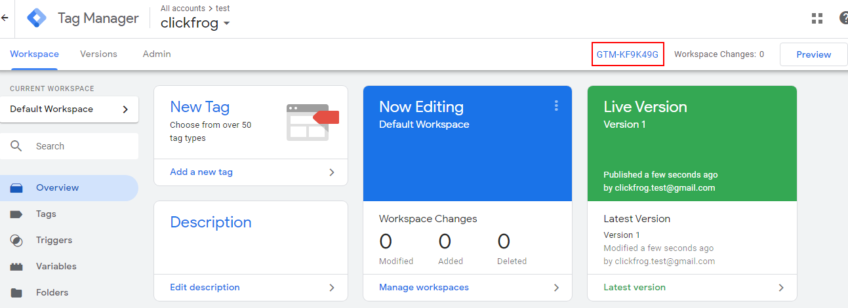Switch to the Versions tab
This screenshot has height=308, width=848.
[98, 54]
